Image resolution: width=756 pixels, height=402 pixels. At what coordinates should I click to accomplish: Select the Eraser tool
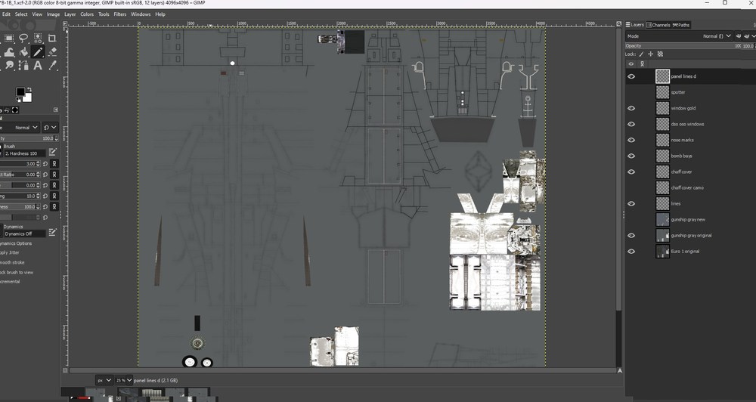pyautogui.click(x=52, y=51)
